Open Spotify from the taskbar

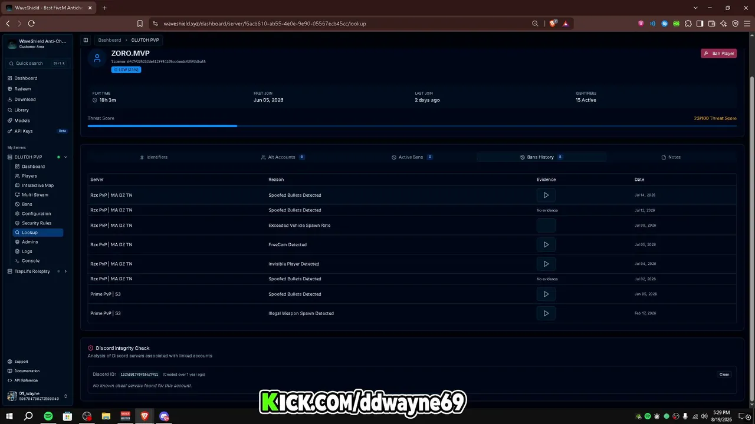pyautogui.click(x=48, y=416)
